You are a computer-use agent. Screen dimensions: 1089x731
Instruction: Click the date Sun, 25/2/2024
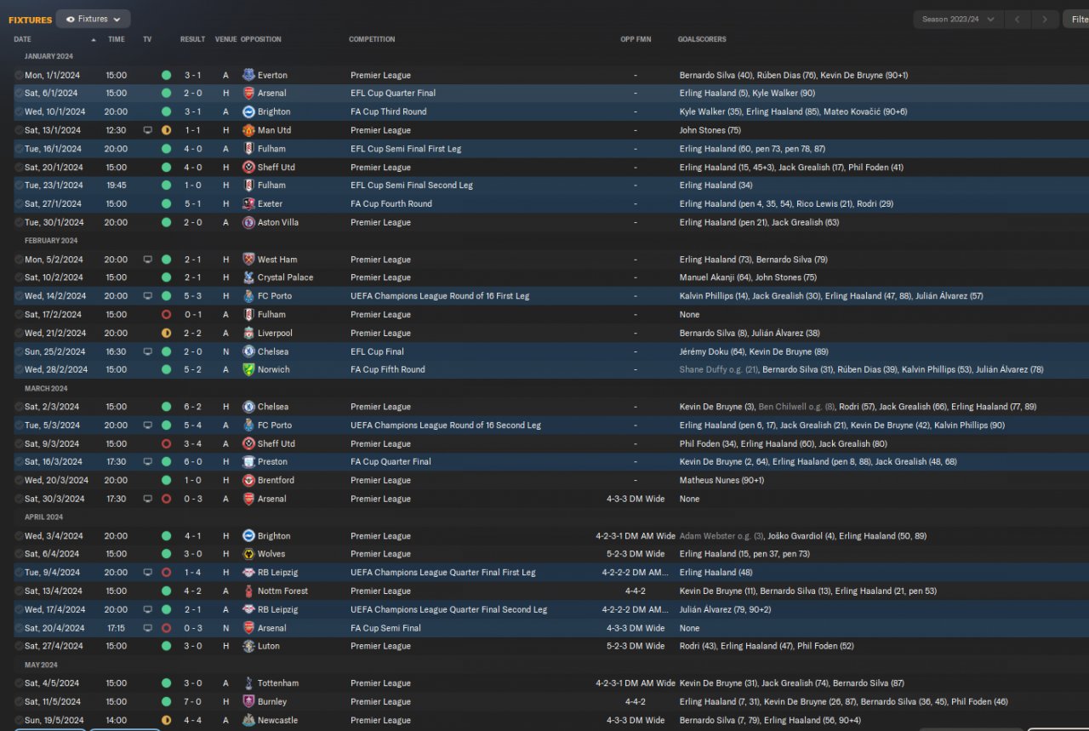point(54,351)
